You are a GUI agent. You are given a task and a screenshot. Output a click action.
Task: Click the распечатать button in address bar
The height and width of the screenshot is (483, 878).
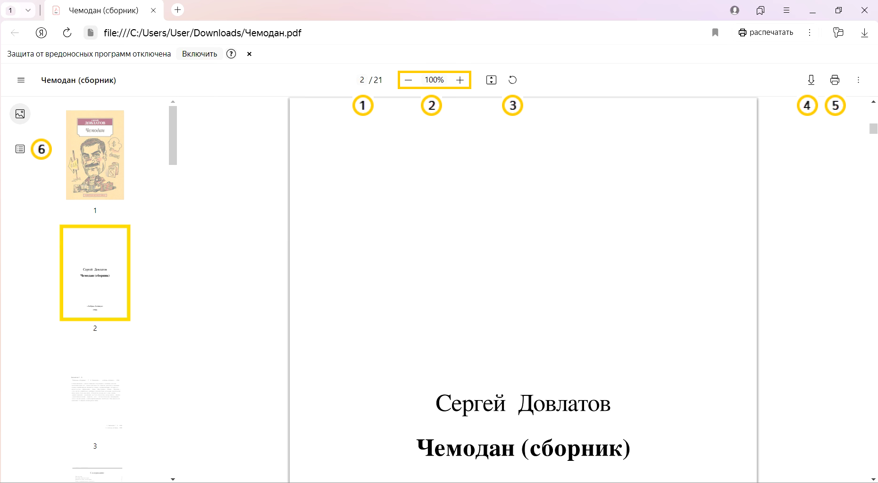(x=766, y=33)
